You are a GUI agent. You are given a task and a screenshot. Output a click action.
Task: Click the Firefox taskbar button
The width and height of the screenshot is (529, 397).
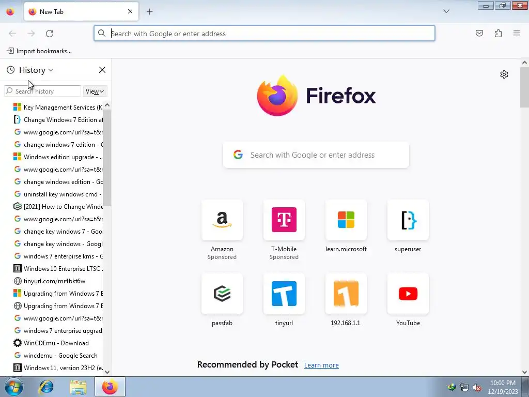(110, 387)
